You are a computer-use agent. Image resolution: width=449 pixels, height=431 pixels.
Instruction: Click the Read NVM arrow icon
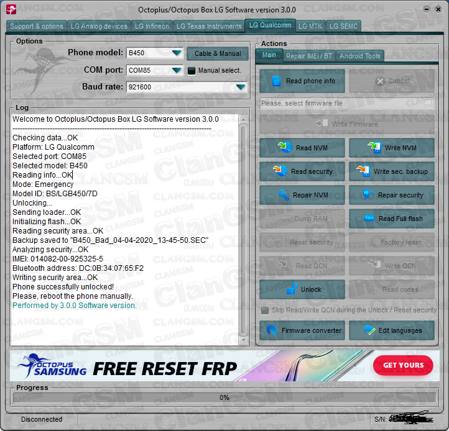[x=285, y=147]
